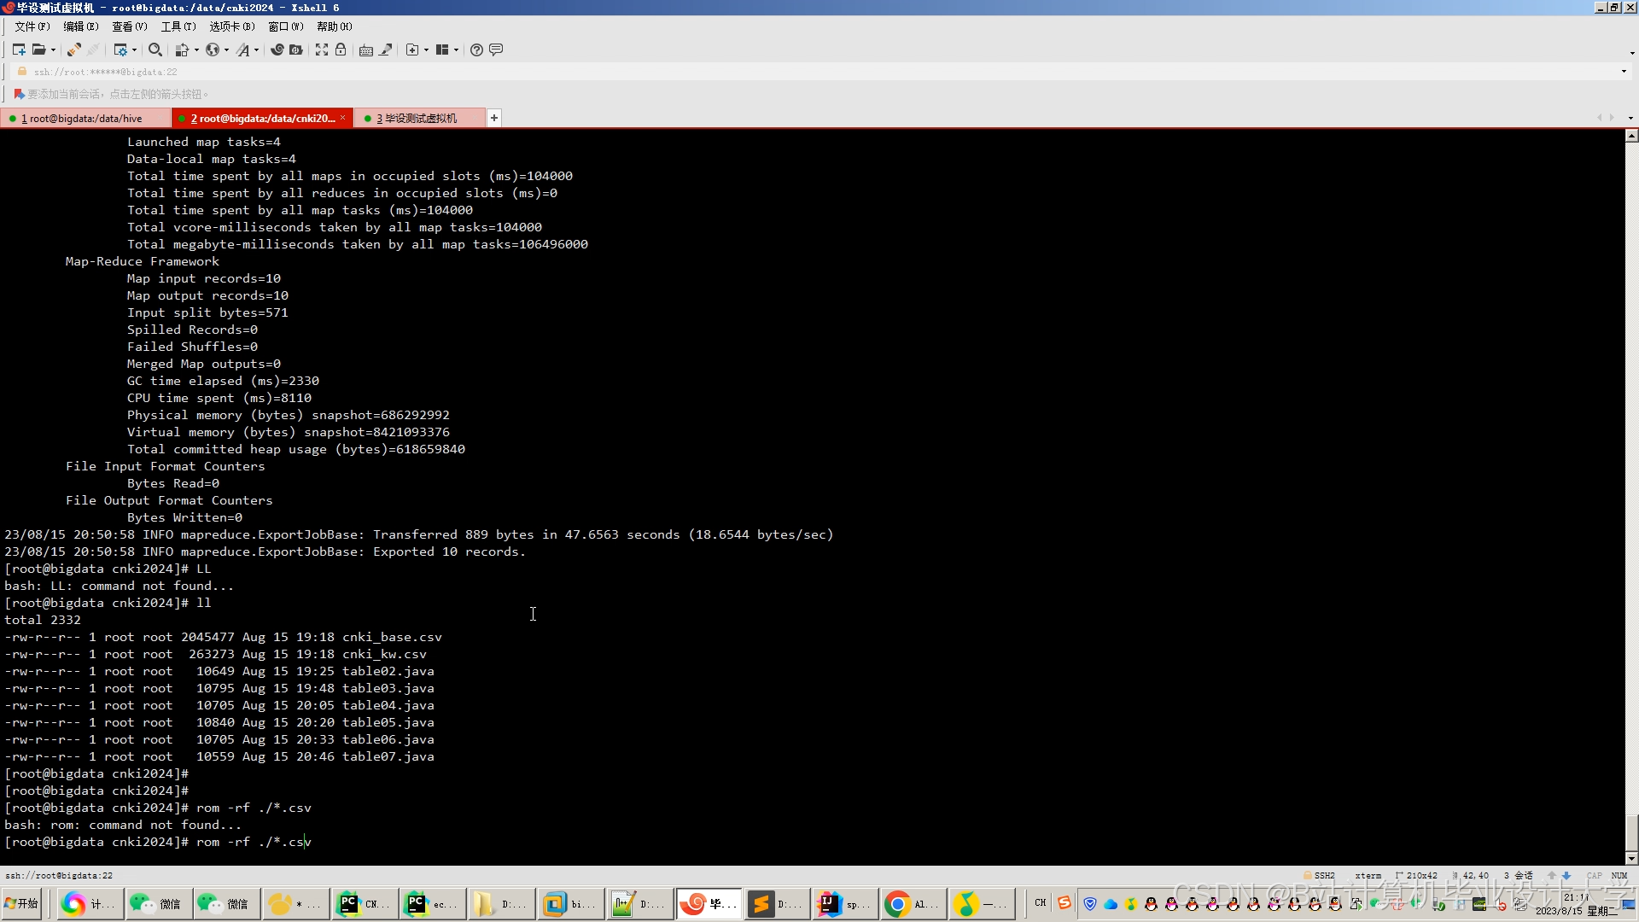This screenshot has height=922, width=1639.
Task: Close the active cnki2024 tab
Action: tap(343, 118)
